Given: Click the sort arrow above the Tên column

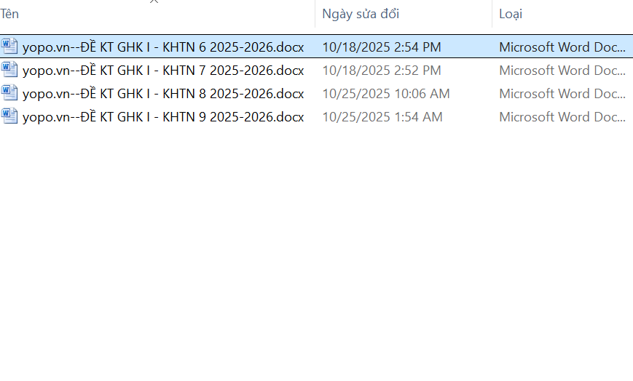Looking at the screenshot, I should point(154,2).
